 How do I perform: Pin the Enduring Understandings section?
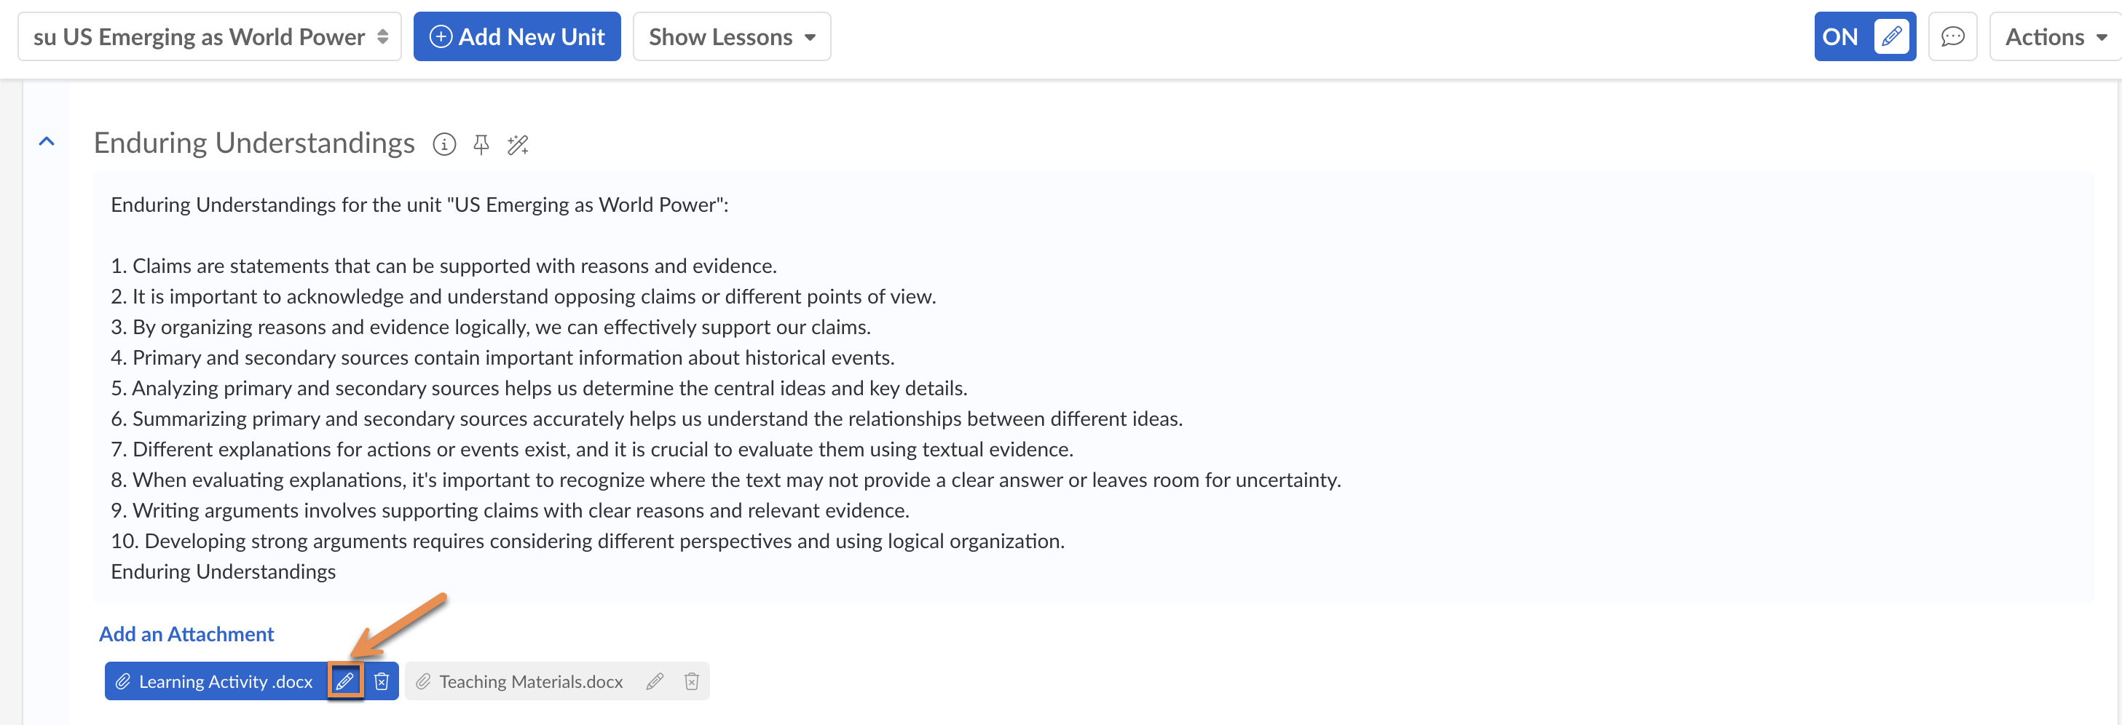481,145
